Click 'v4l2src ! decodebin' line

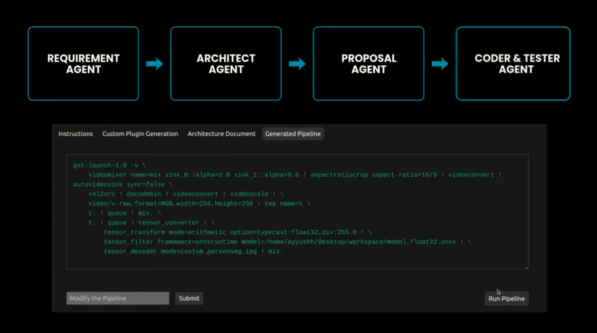pyautogui.click(x=186, y=194)
